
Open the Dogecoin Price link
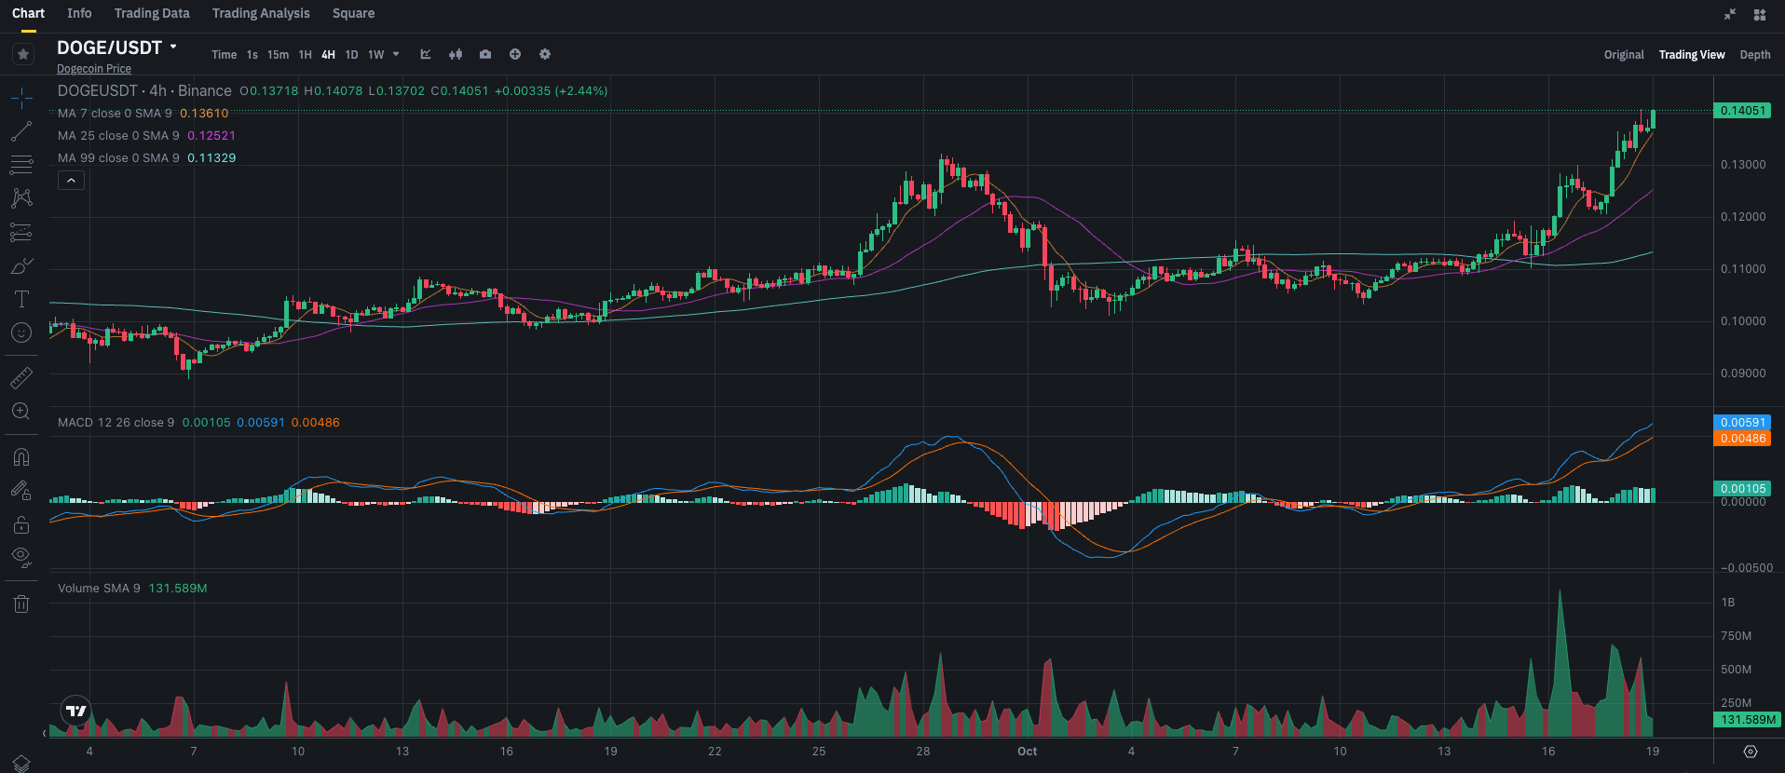point(94,69)
